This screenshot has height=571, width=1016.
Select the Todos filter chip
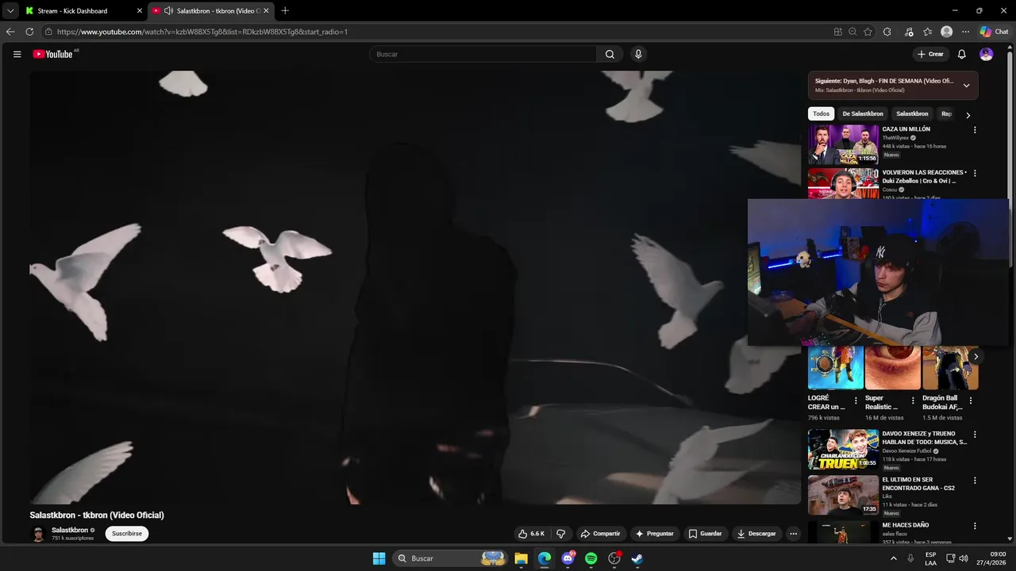click(821, 113)
